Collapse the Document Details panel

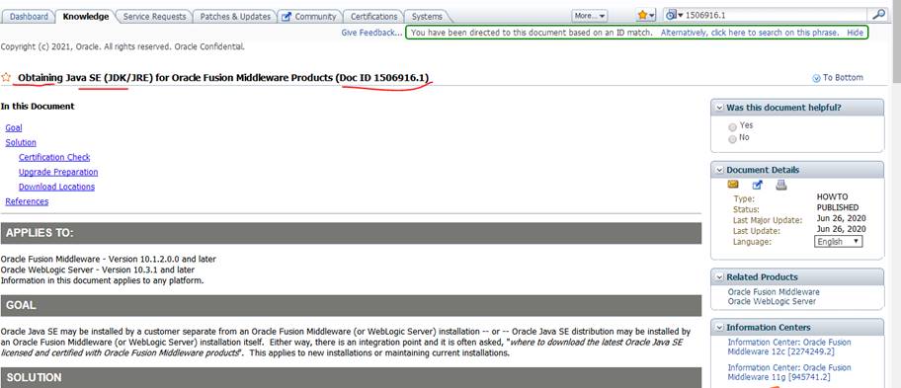pos(719,170)
